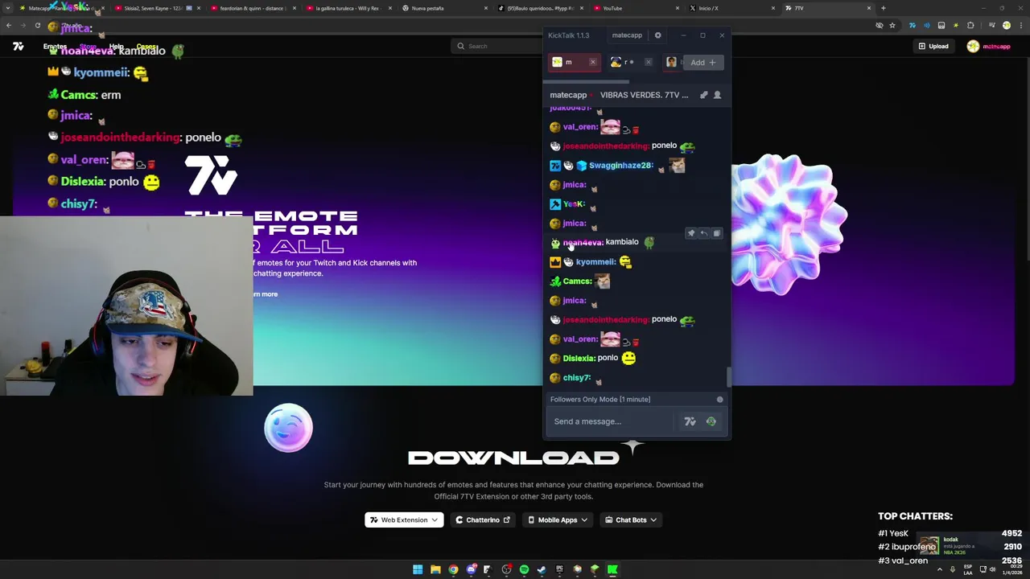Switch to the 'Inicio / X' browser tab
This screenshot has height=579, width=1030.
(731, 8)
